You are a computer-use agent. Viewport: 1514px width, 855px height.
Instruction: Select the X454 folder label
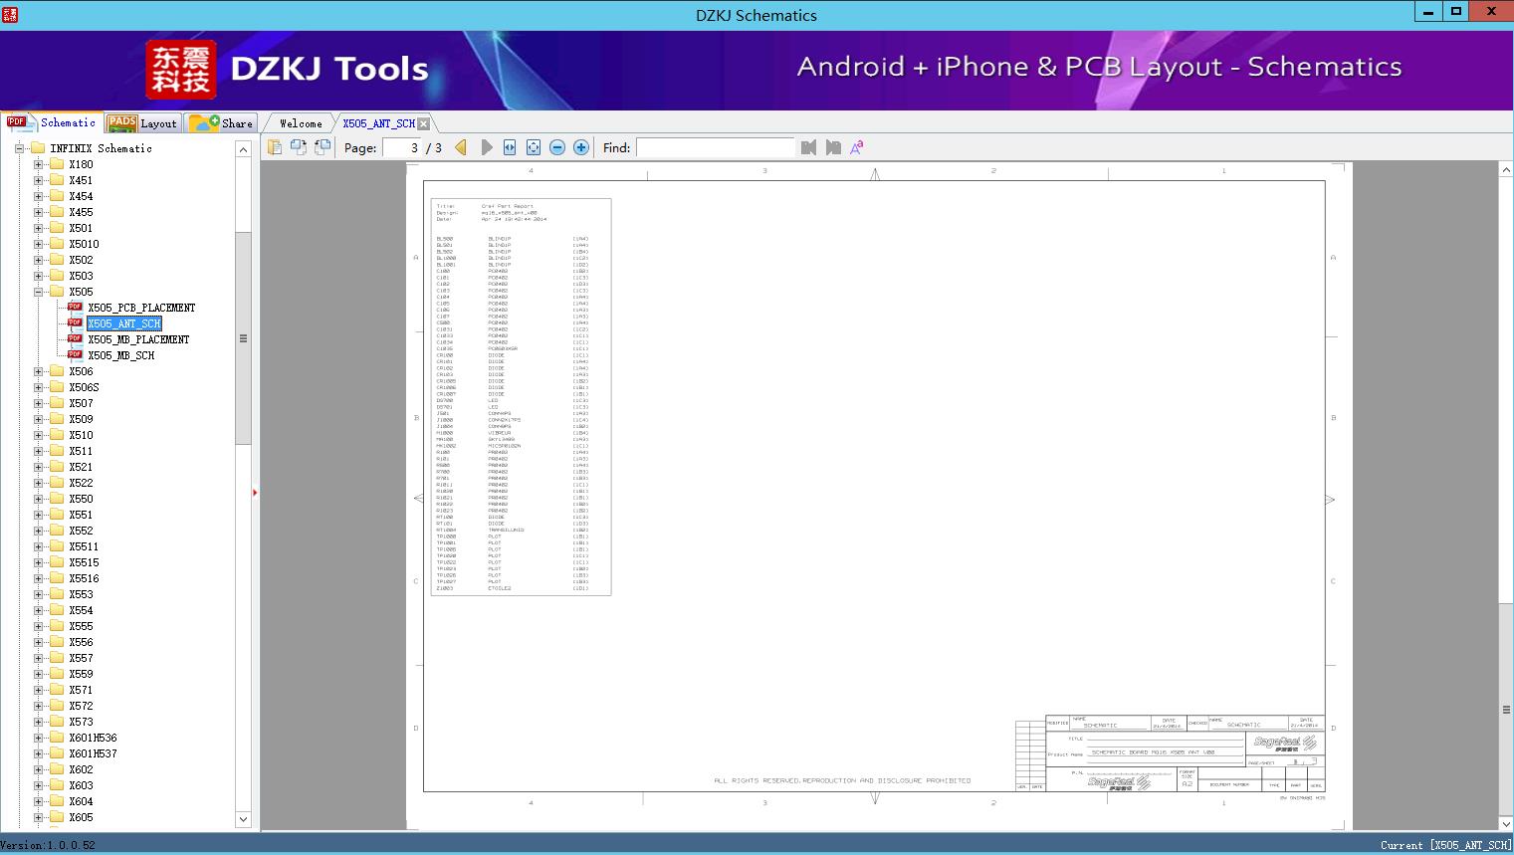(x=81, y=196)
